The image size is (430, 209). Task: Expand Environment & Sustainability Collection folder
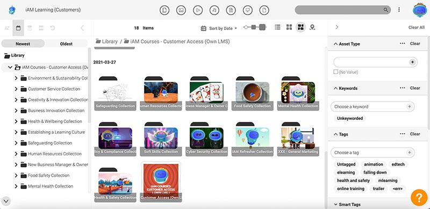point(16,78)
